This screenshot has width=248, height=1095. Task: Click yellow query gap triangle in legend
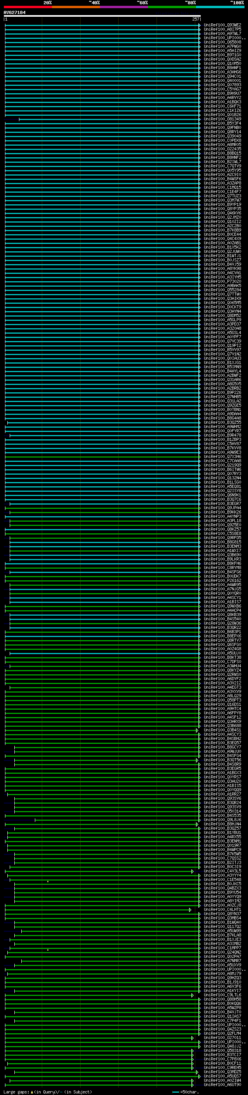coord(32,1092)
